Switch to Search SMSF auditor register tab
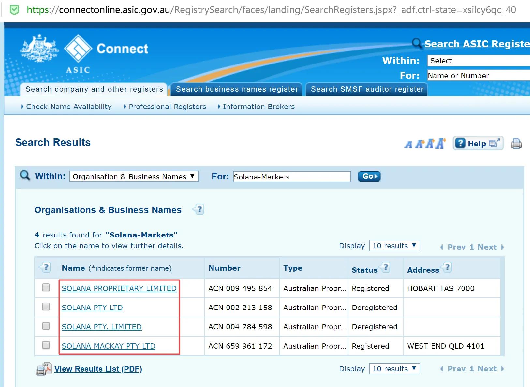 [x=367, y=89]
